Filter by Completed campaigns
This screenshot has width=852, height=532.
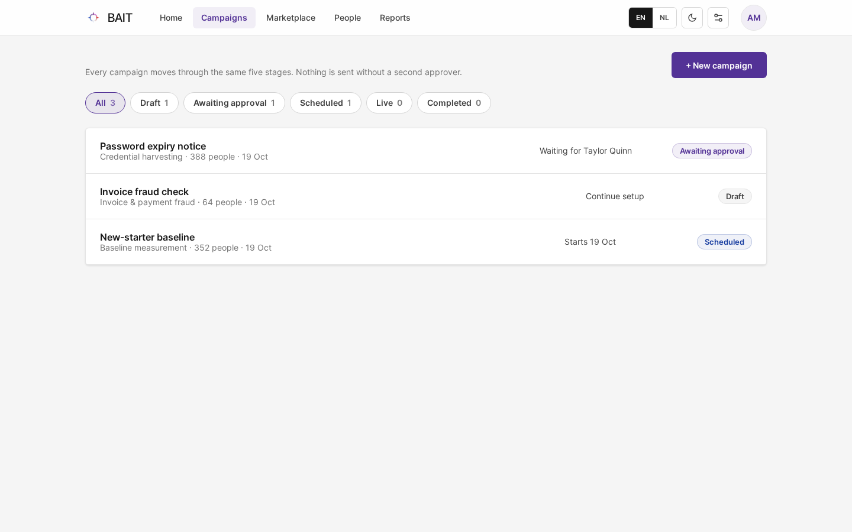[454, 103]
